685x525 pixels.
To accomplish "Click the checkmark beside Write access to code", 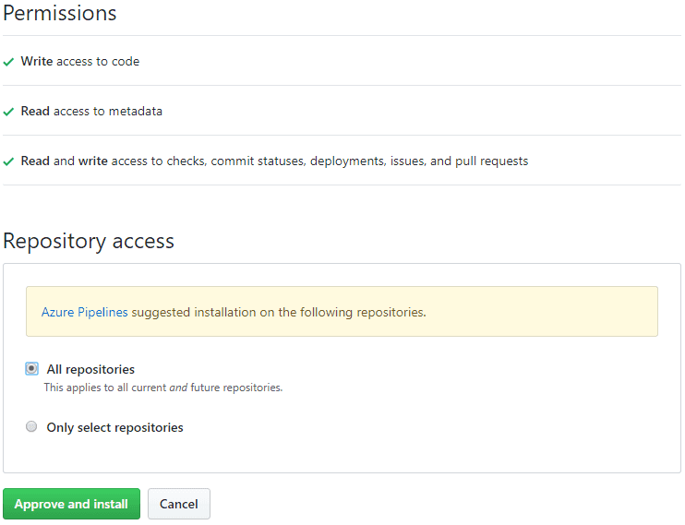I will 8,62.
